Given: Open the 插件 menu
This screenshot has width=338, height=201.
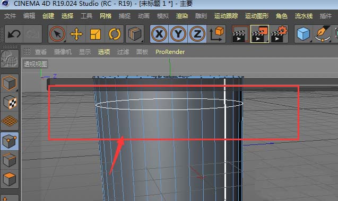Looking at the screenshot, I should pos(326,16).
